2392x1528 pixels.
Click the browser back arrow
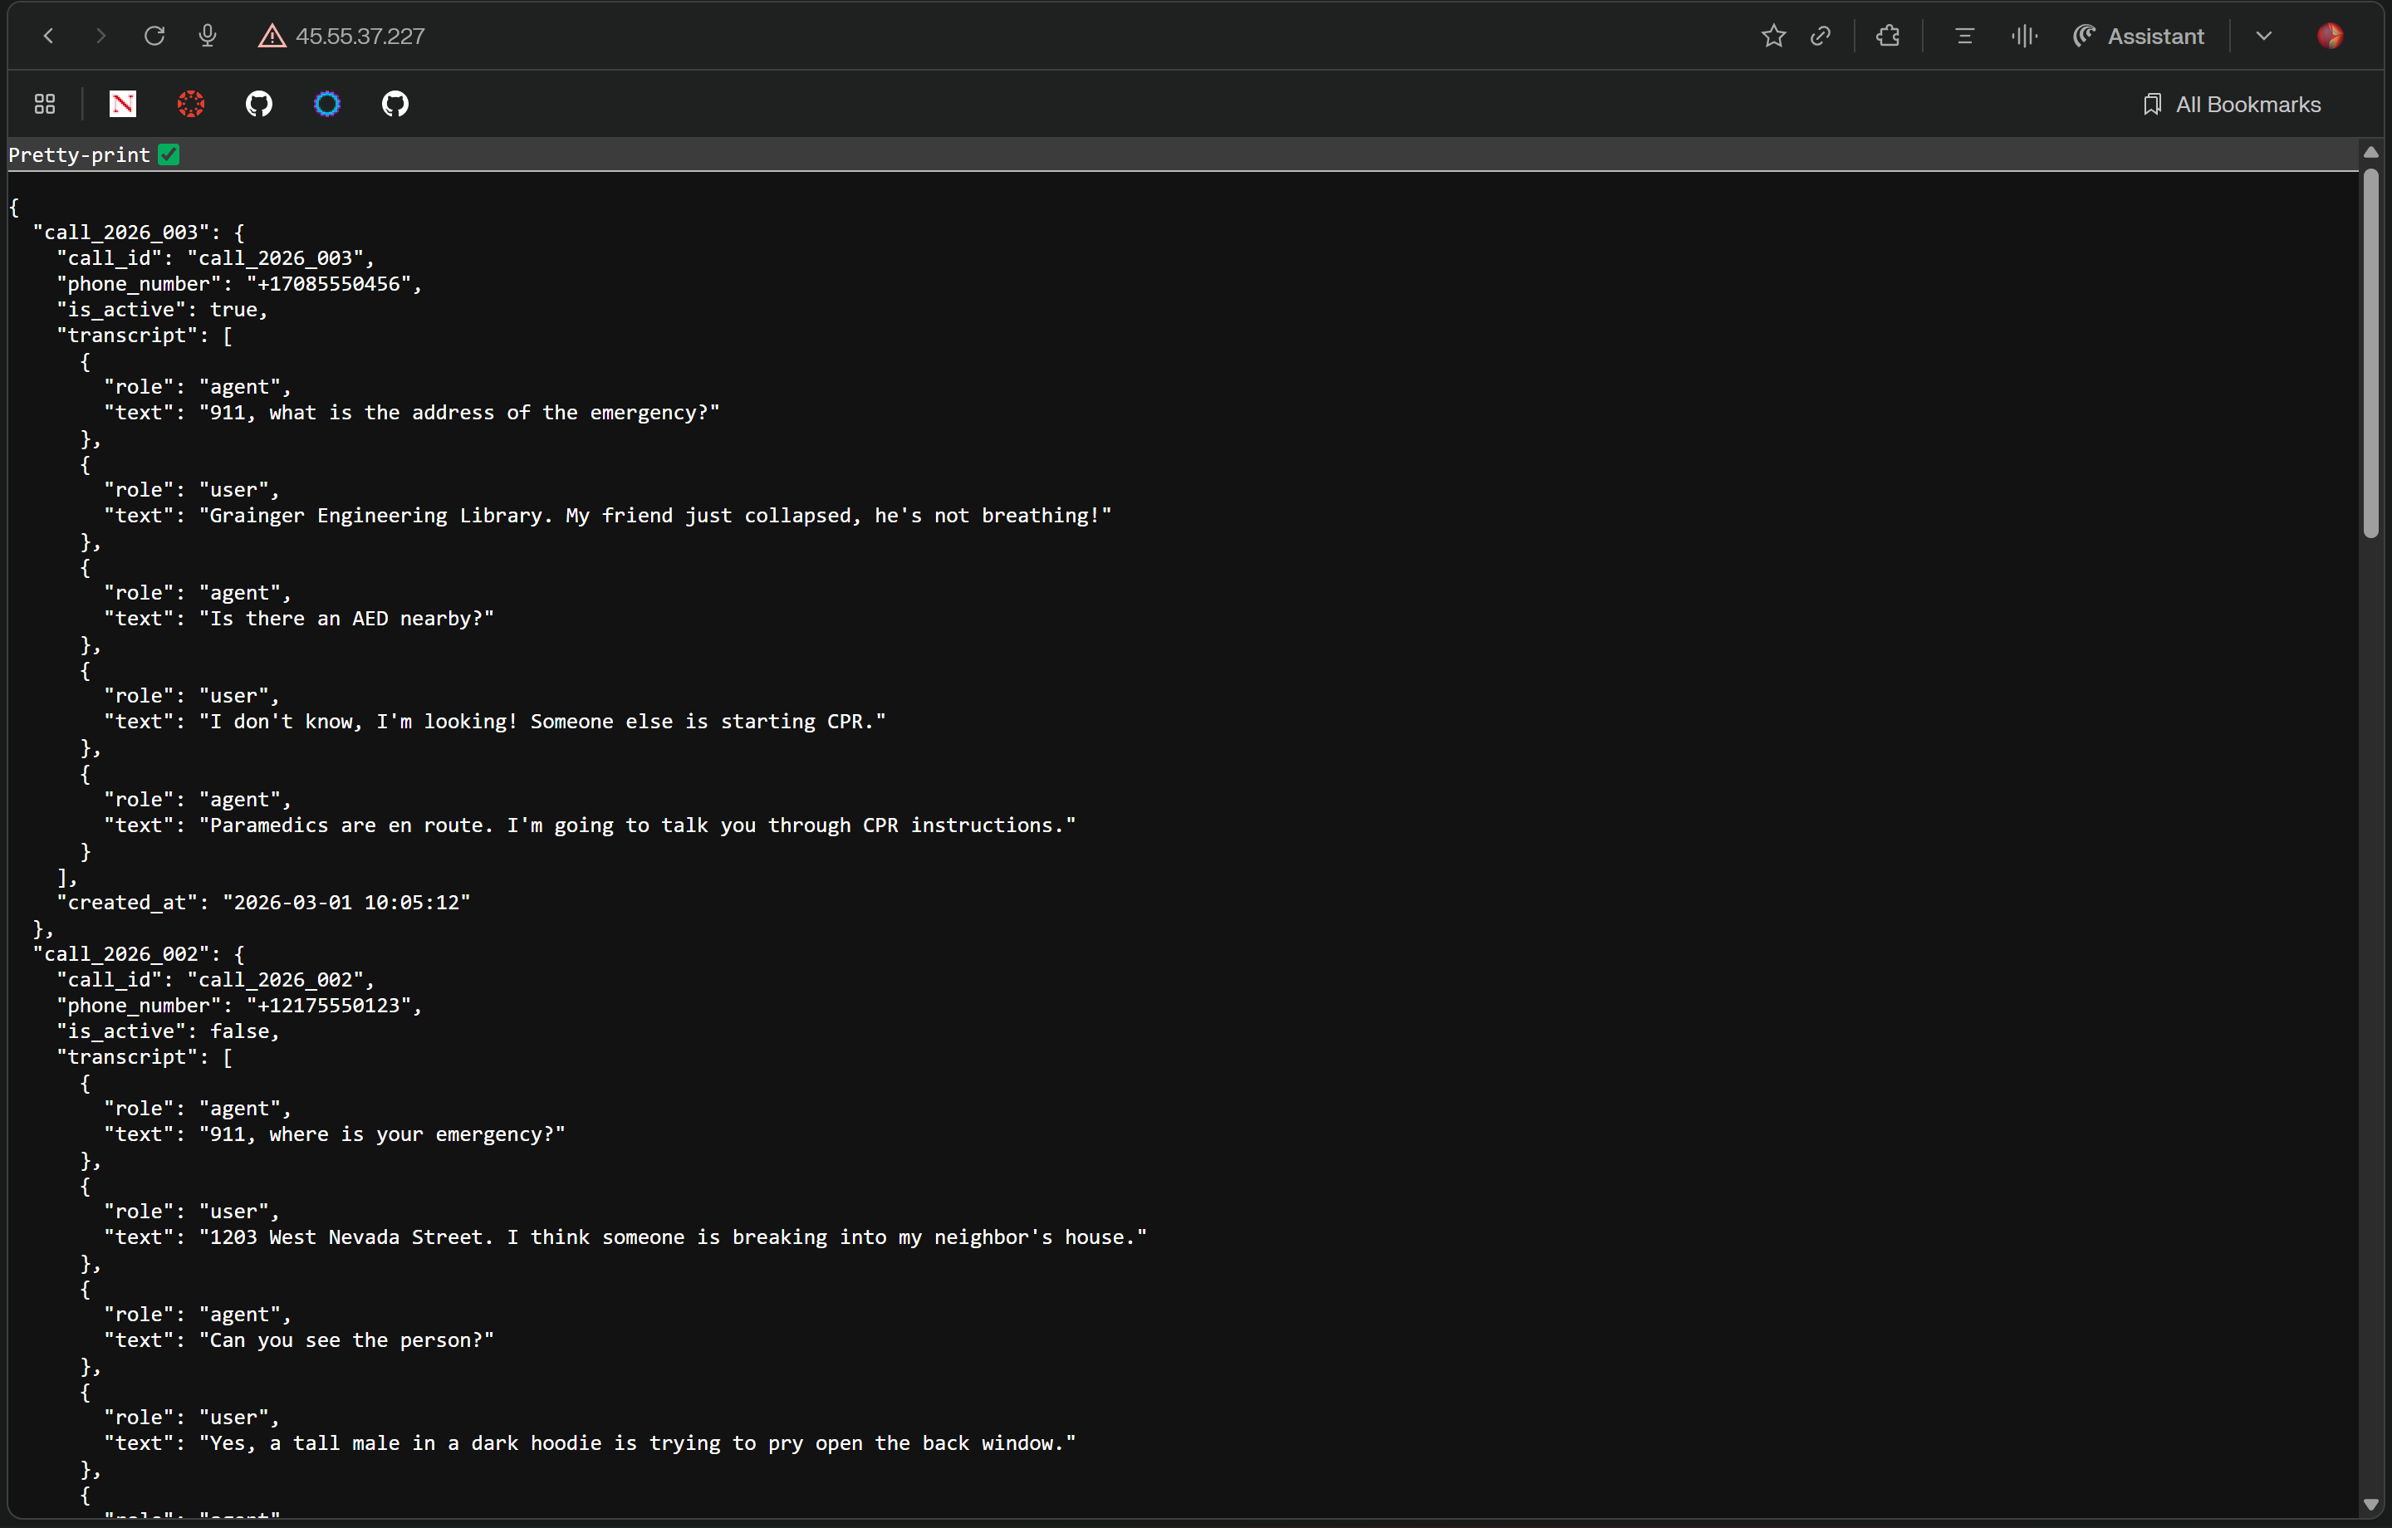47,36
